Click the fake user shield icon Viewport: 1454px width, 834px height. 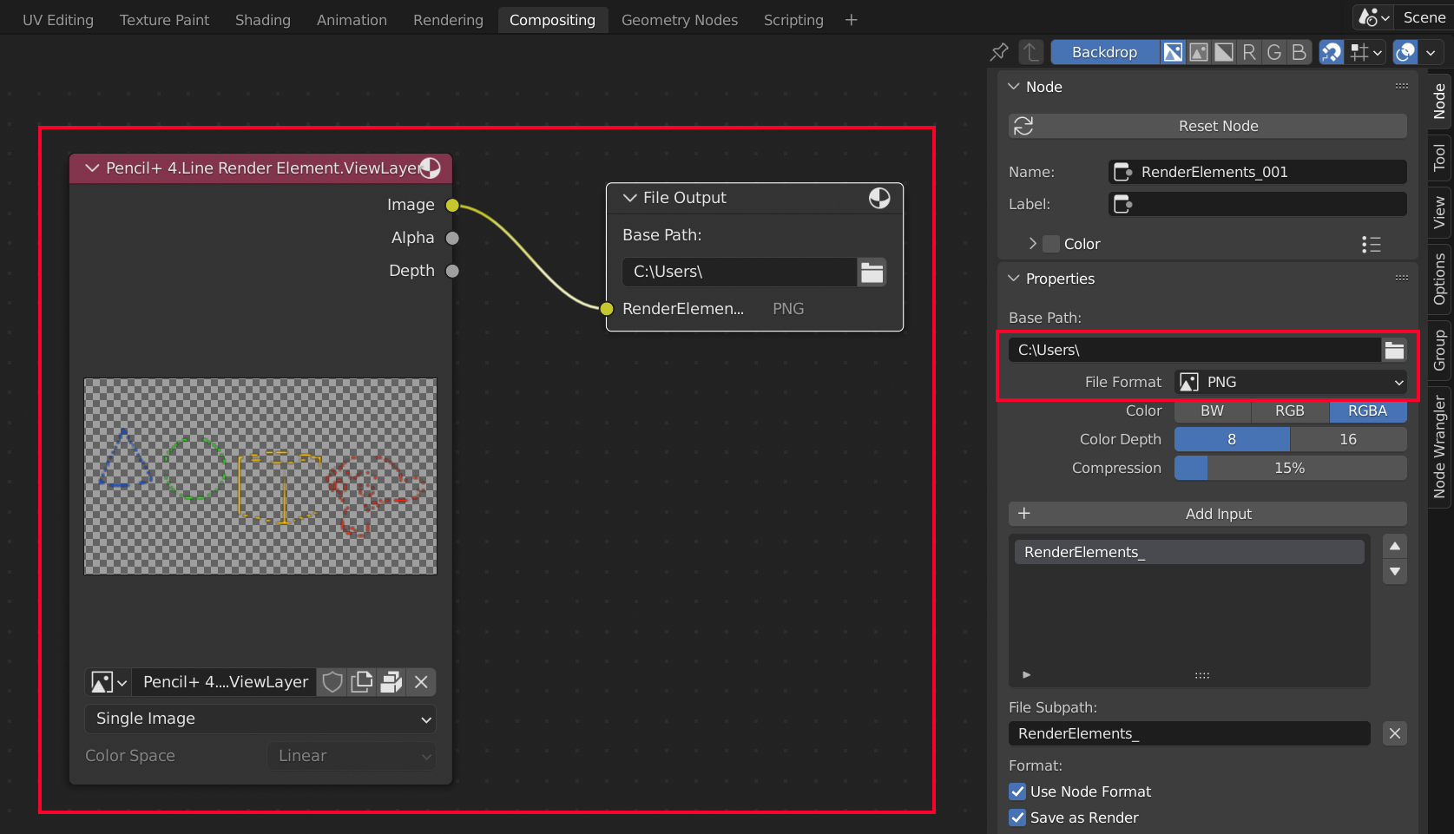(332, 682)
